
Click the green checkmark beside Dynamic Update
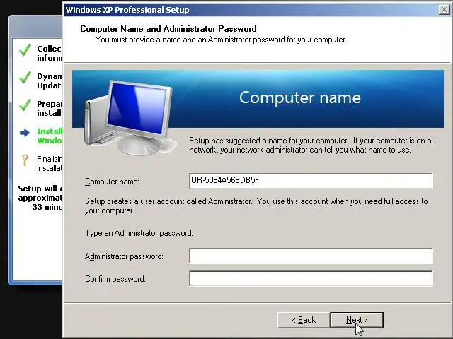(25, 78)
